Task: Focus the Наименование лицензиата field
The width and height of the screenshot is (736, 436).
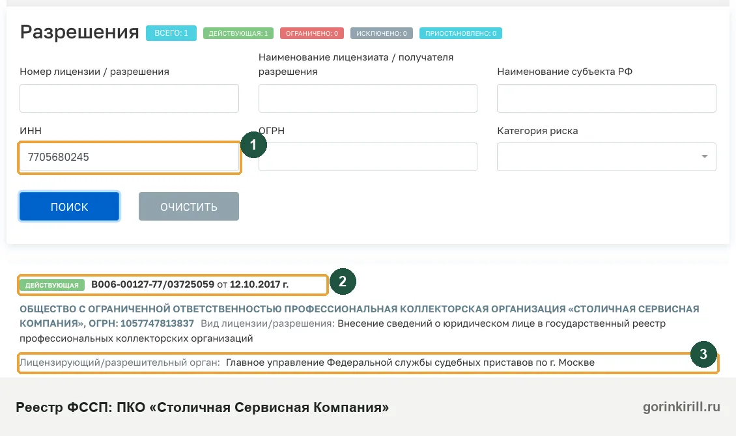Action: coord(367,98)
